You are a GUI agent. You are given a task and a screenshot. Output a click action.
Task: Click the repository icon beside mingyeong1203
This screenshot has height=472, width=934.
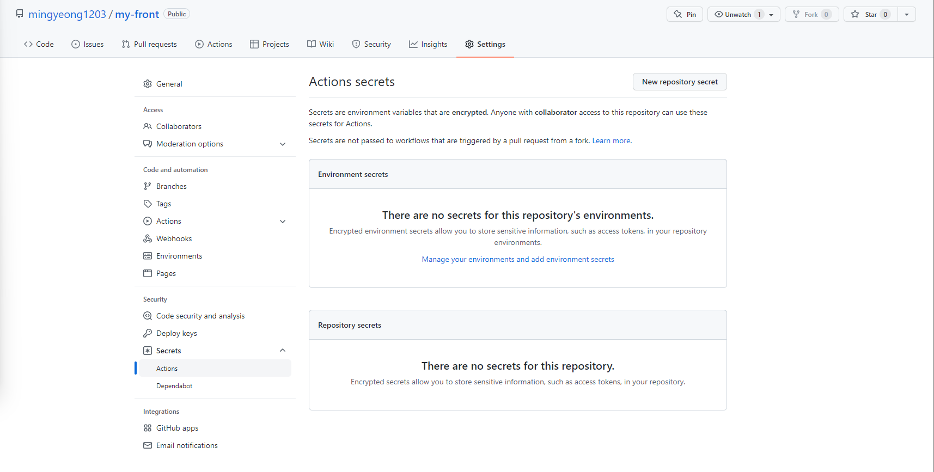pyautogui.click(x=20, y=14)
